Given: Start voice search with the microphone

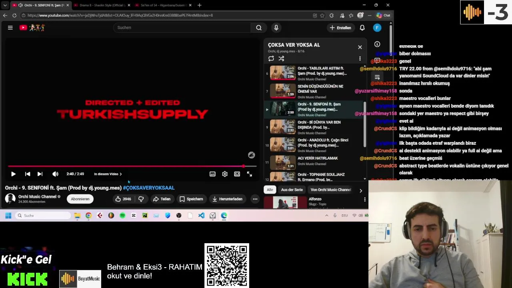Looking at the screenshot, I should click(x=276, y=28).
